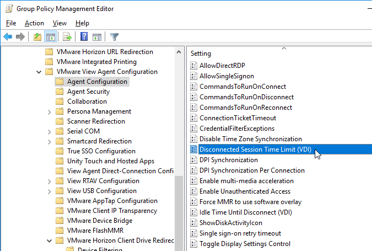
Task: Toggle the Show/Hide Action Pane icon
Action: (x=97, y=37)
